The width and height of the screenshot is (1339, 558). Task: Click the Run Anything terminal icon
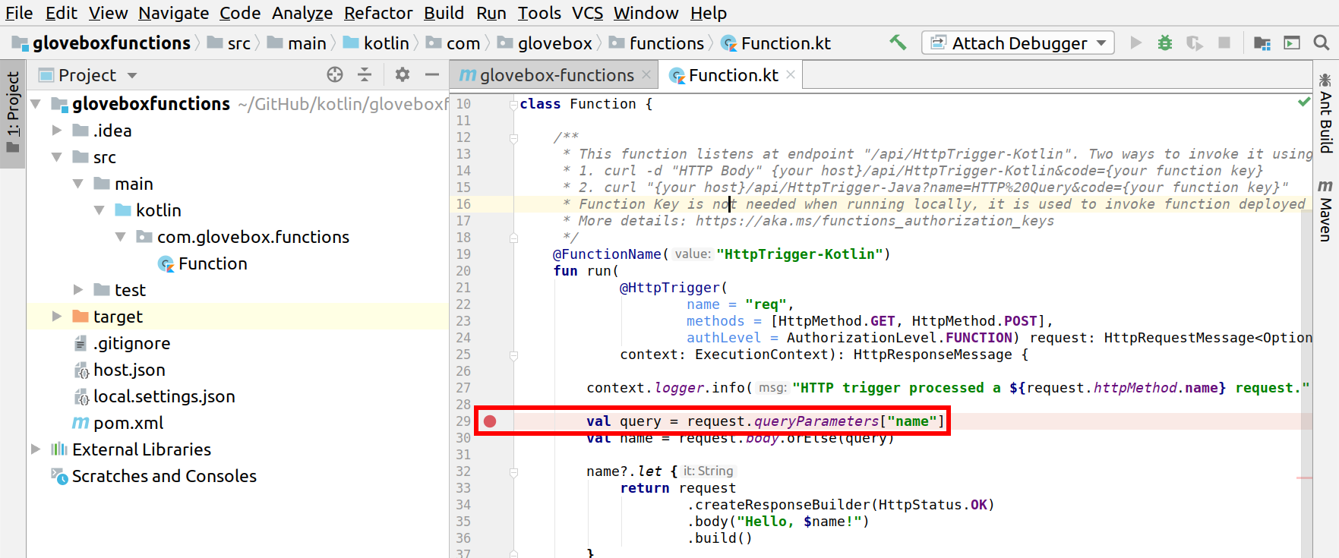[1292, 43]
